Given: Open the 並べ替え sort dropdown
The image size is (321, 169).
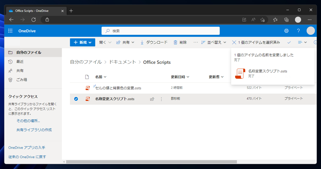Looking at the screenshot, I should (213, 43).
